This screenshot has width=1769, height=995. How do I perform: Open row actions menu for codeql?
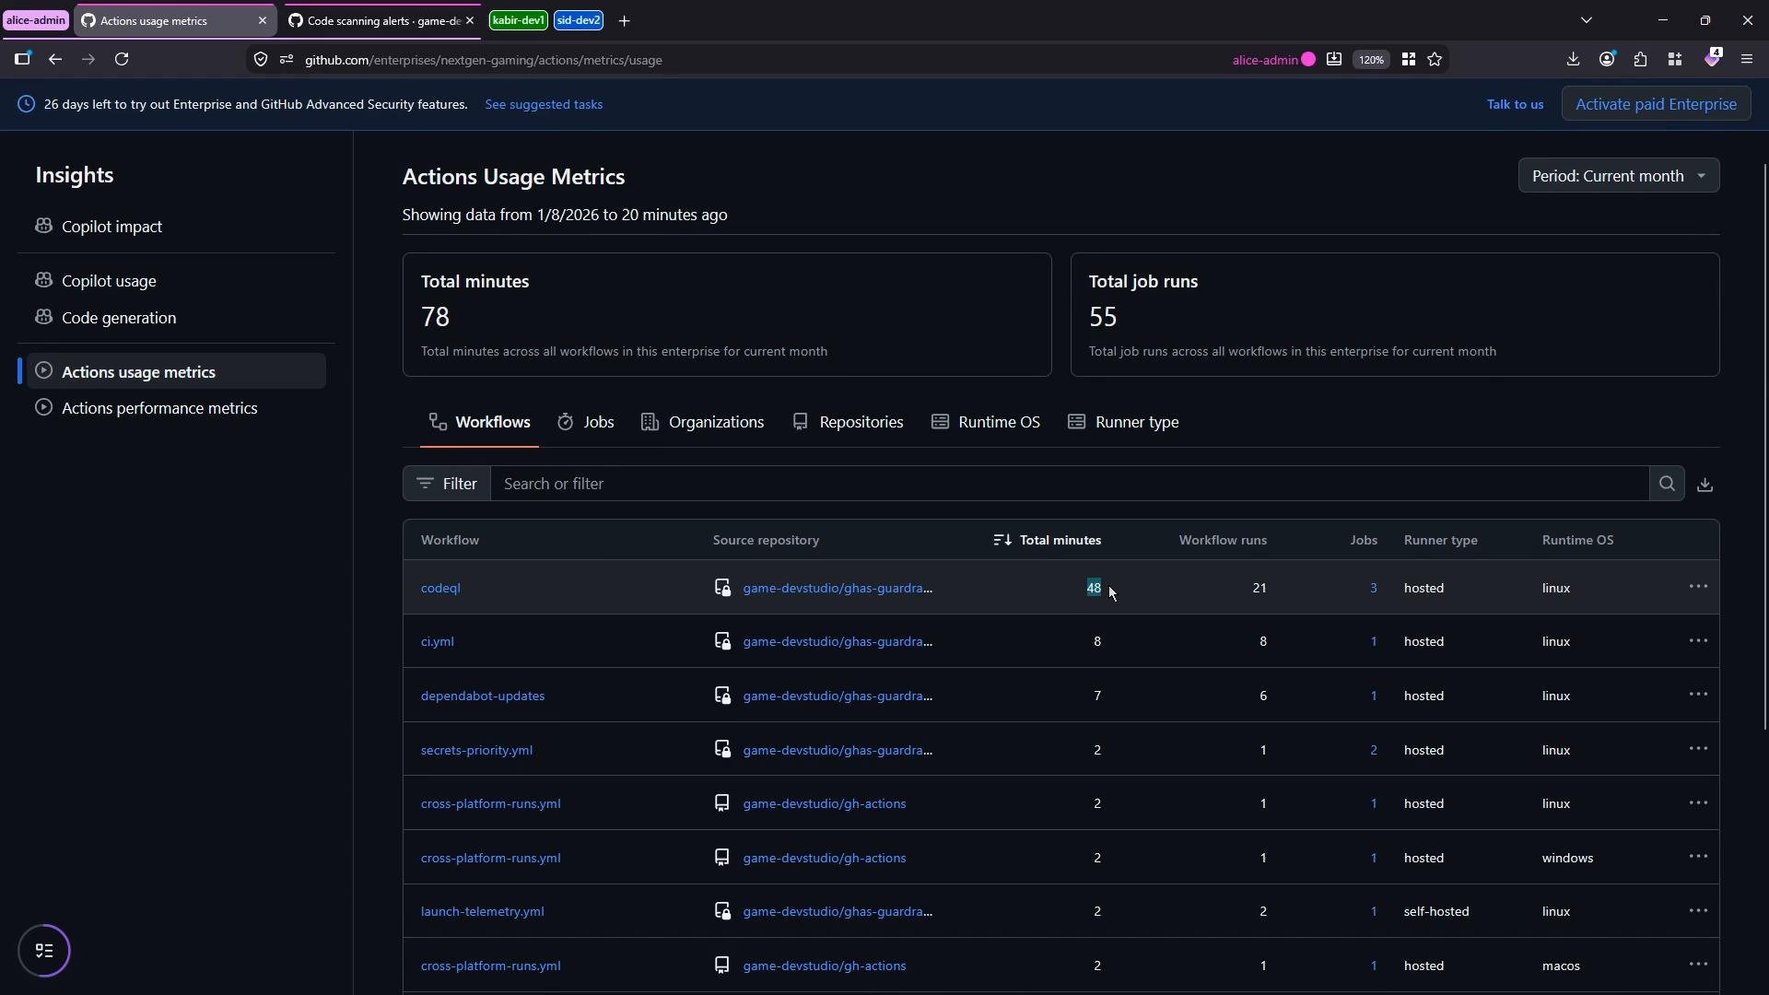coord(1699,588)
